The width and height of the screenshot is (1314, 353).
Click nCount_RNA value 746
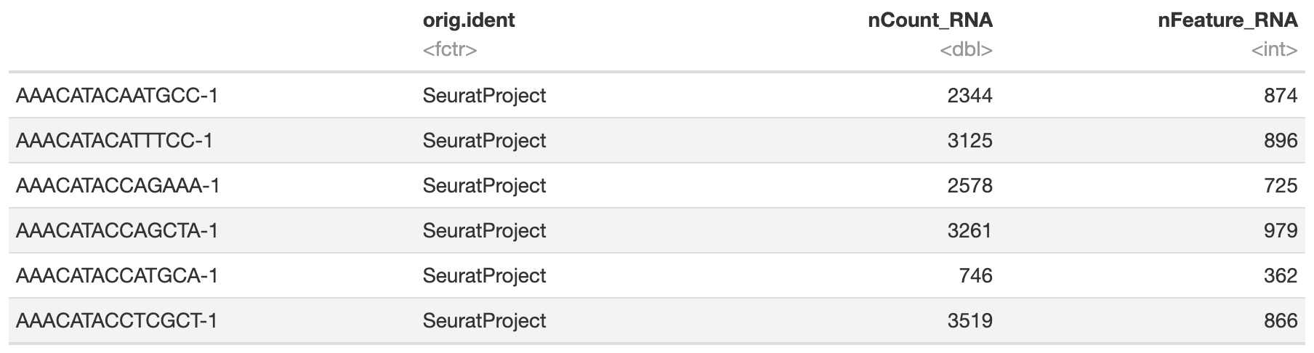point(975,276)
